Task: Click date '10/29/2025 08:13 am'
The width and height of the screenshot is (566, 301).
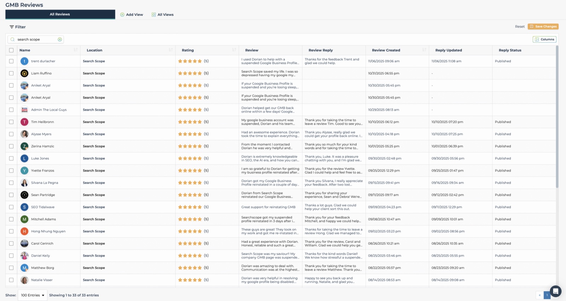Action: tap(383, 110)
